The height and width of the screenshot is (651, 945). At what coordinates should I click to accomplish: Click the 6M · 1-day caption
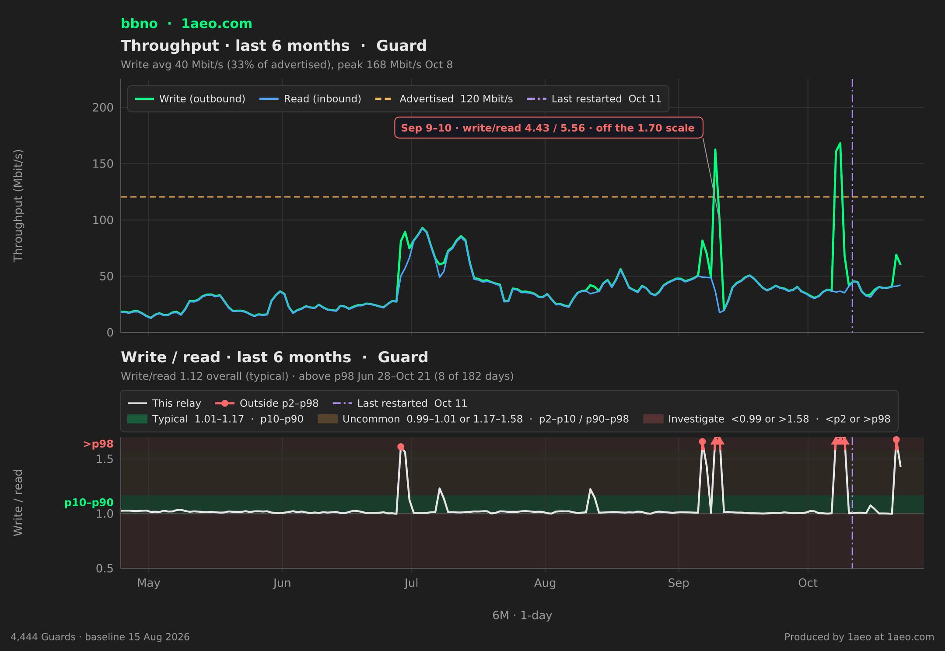tap(522, 616)
